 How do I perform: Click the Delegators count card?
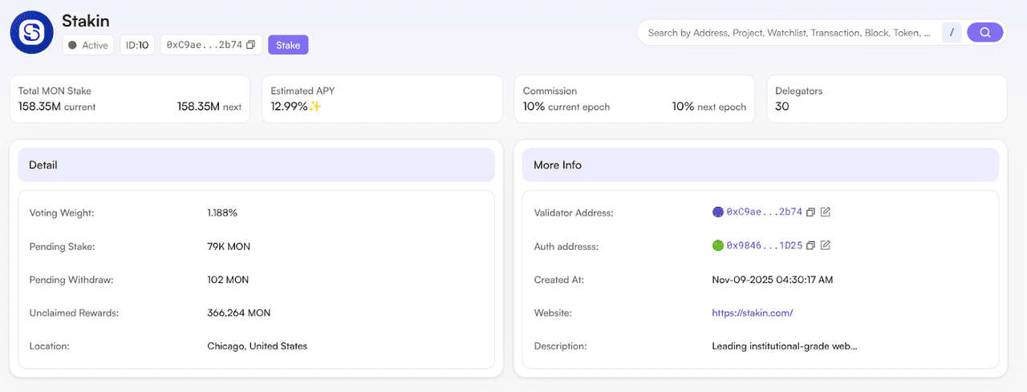(886, 99)
